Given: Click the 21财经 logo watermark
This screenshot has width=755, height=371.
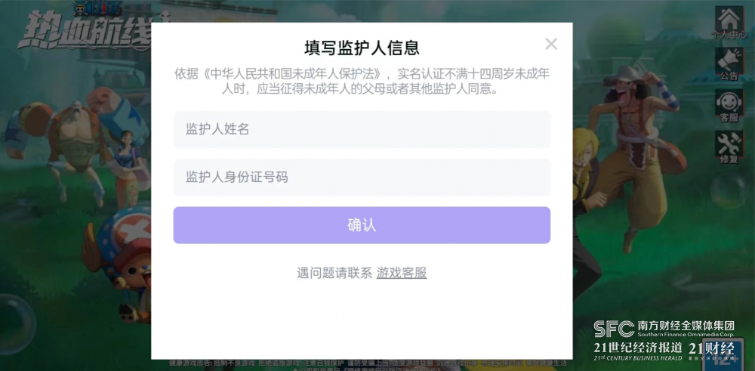Looking at the screenshot, I should tap(711, 351).
